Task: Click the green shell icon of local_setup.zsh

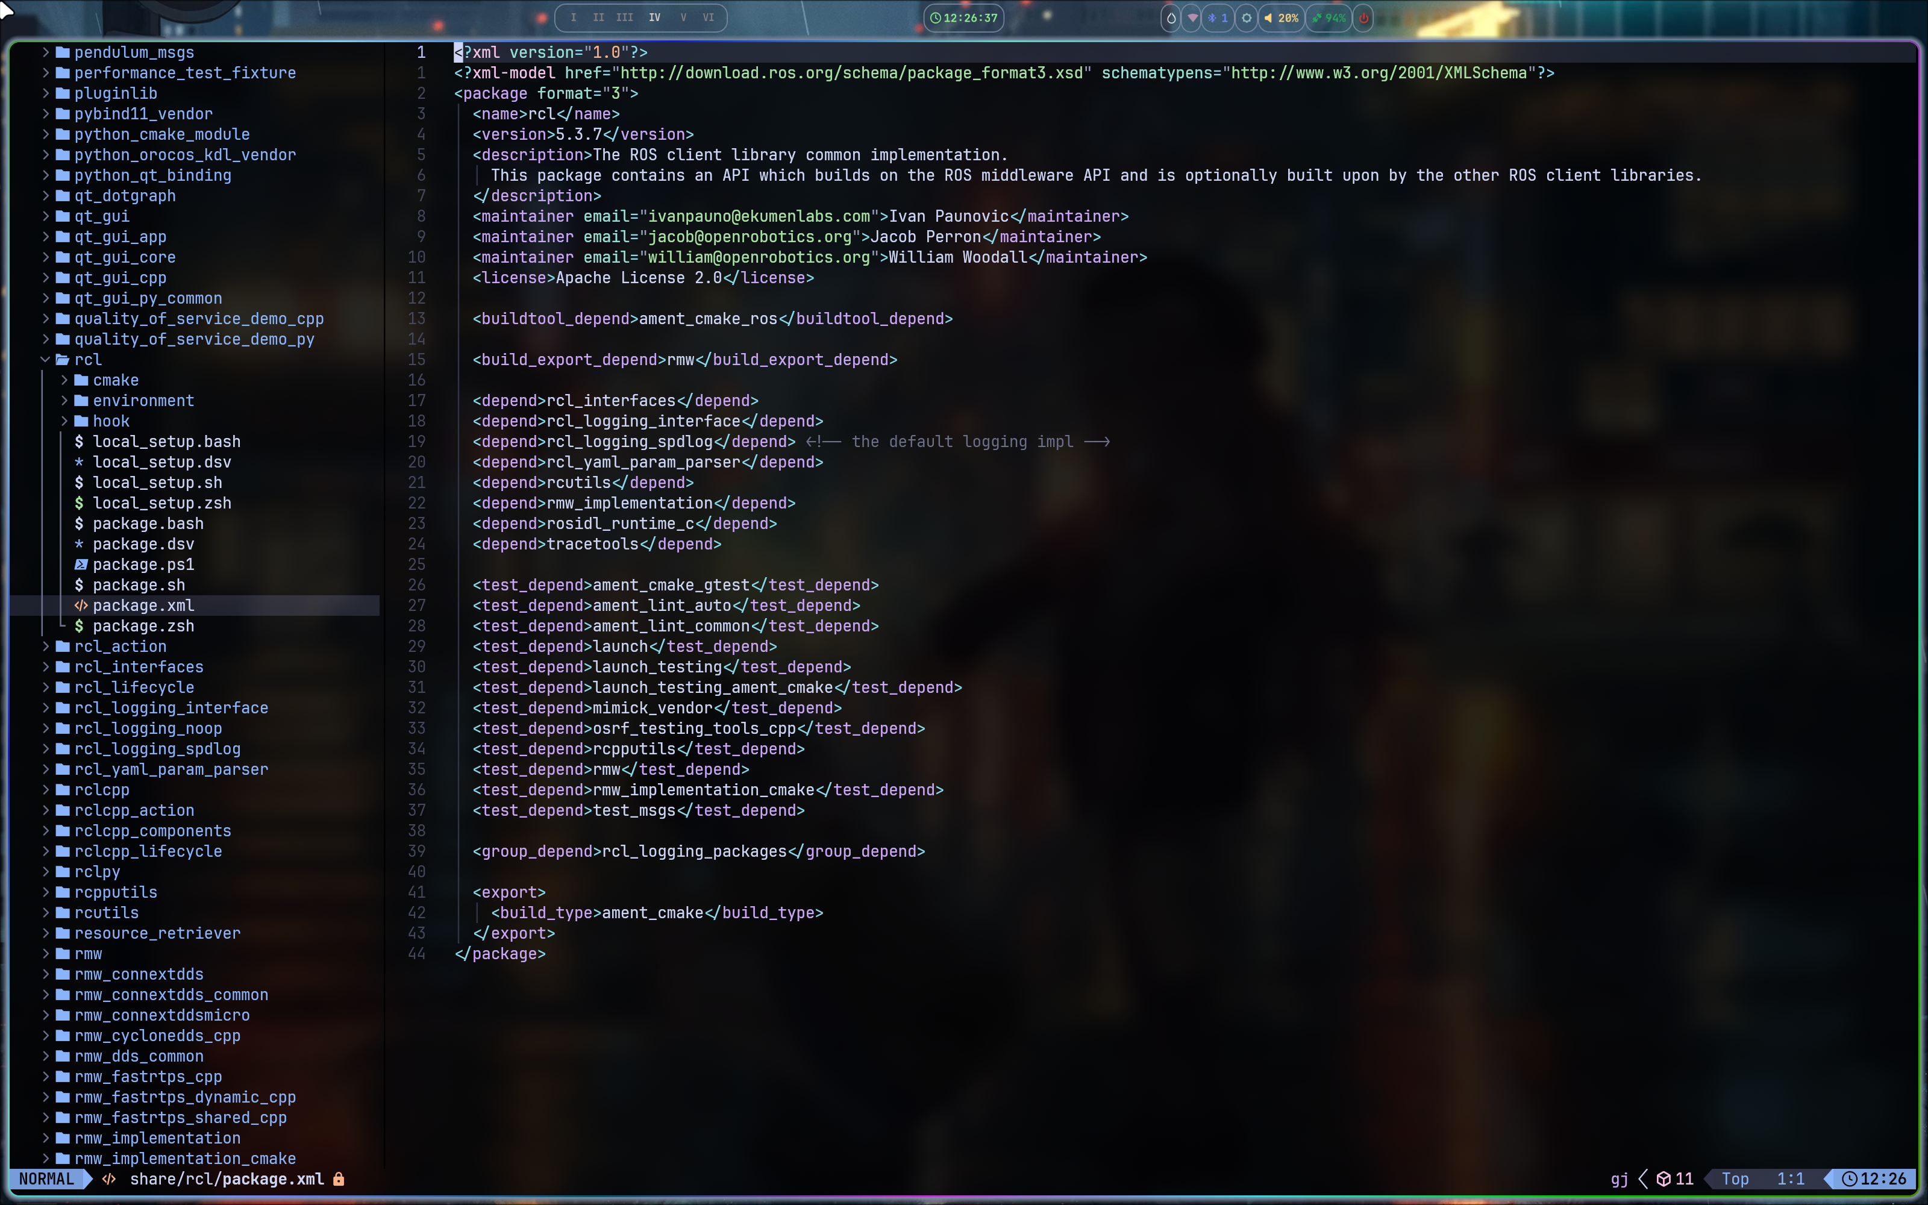Action: coord(79,503)
